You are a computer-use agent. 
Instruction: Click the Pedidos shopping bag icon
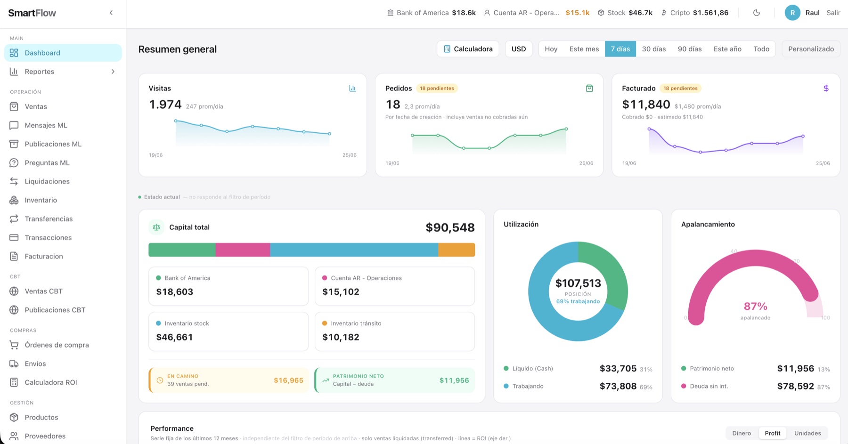(589, 88)
